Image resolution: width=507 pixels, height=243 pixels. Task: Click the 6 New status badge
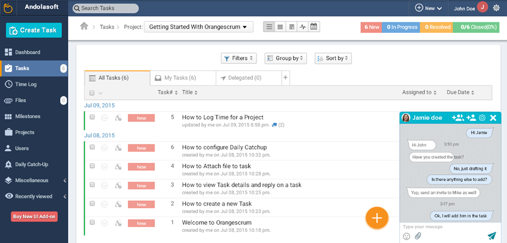[371, 27]
